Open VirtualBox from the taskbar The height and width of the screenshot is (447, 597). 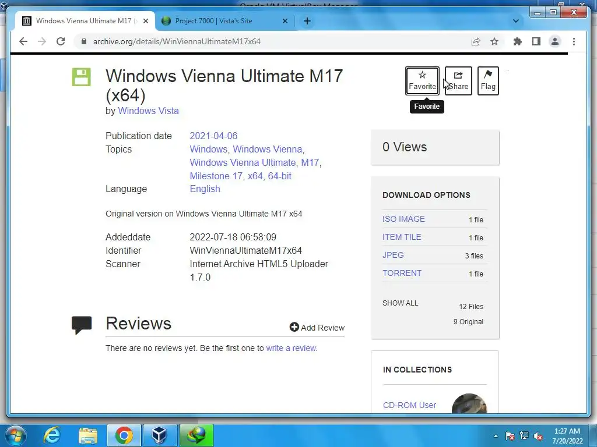(160, 435)
